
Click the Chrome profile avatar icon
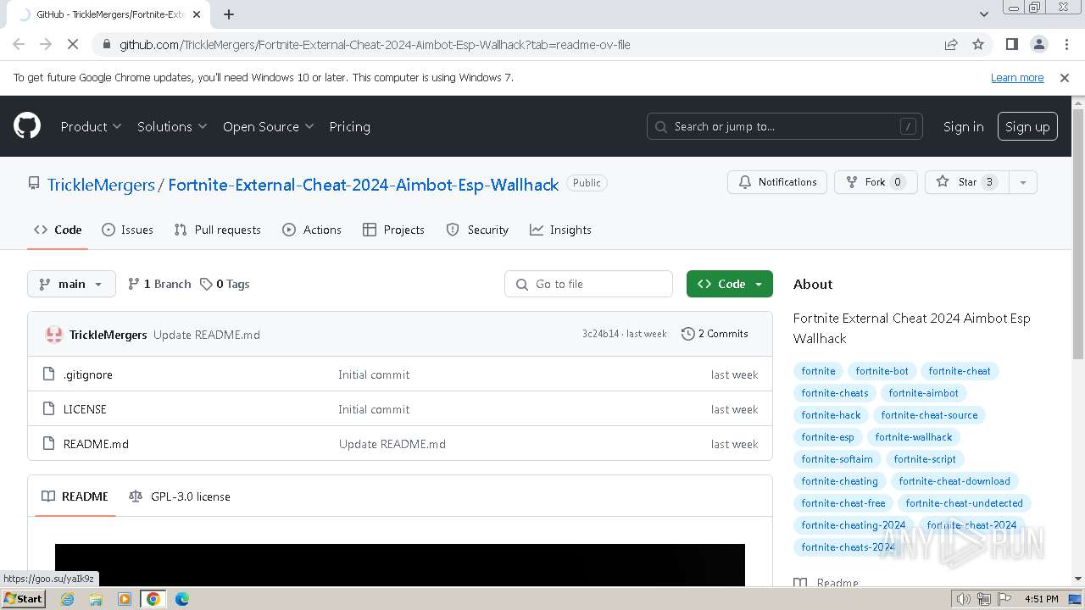point(1038,44)
